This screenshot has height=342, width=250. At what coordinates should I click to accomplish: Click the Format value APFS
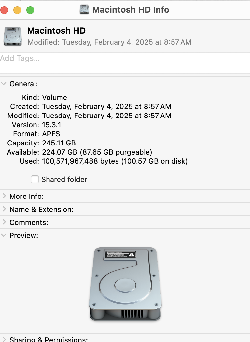(x=51, y=134)
